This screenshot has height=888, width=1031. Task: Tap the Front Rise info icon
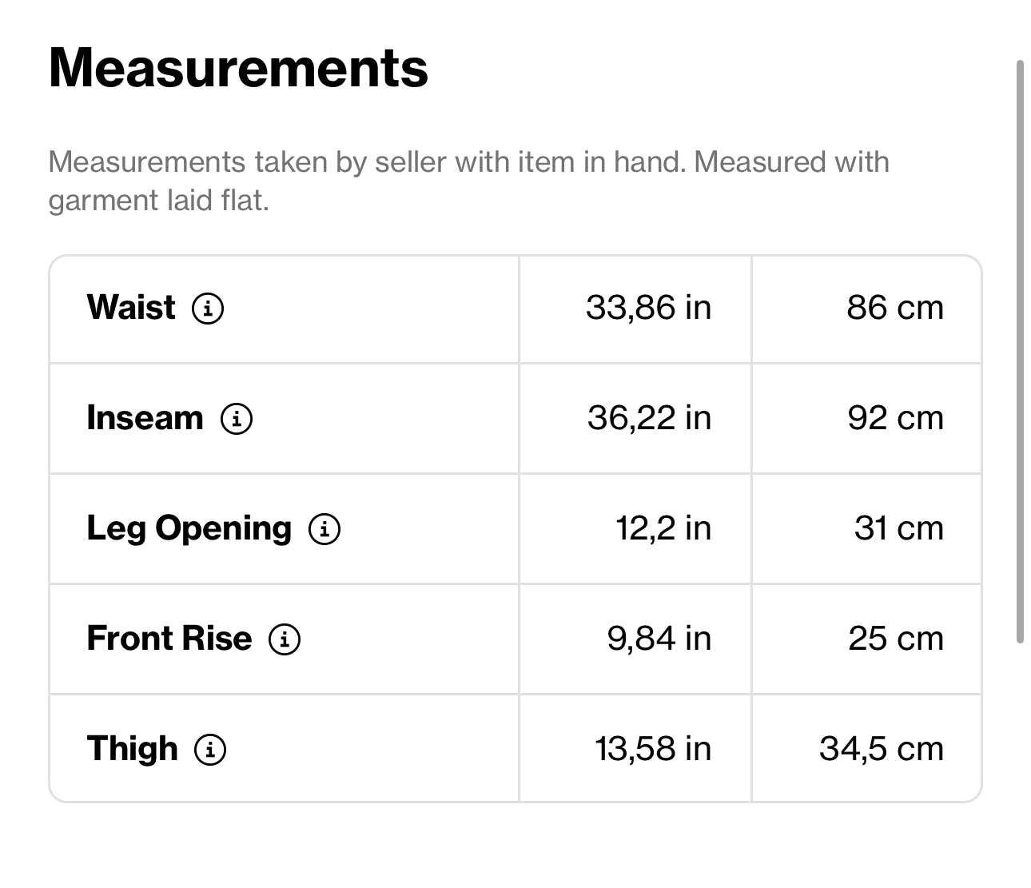pyautogui.click(x=285, y=639)
